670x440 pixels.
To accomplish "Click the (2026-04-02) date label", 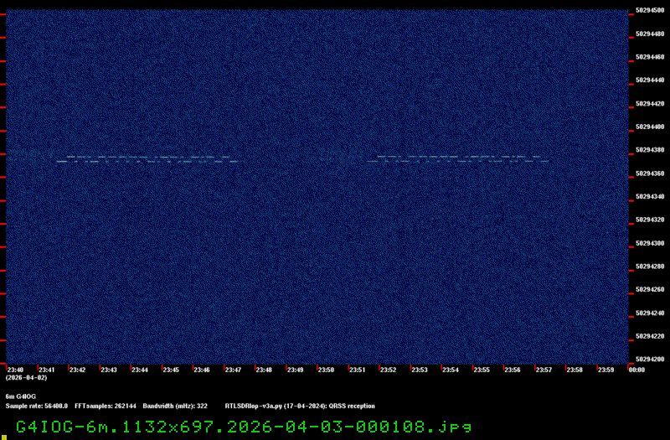I will point(26,378).
